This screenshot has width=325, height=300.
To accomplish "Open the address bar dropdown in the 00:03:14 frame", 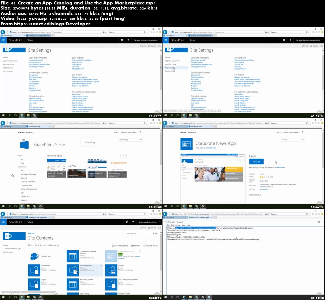I will [x=264, y=32].
